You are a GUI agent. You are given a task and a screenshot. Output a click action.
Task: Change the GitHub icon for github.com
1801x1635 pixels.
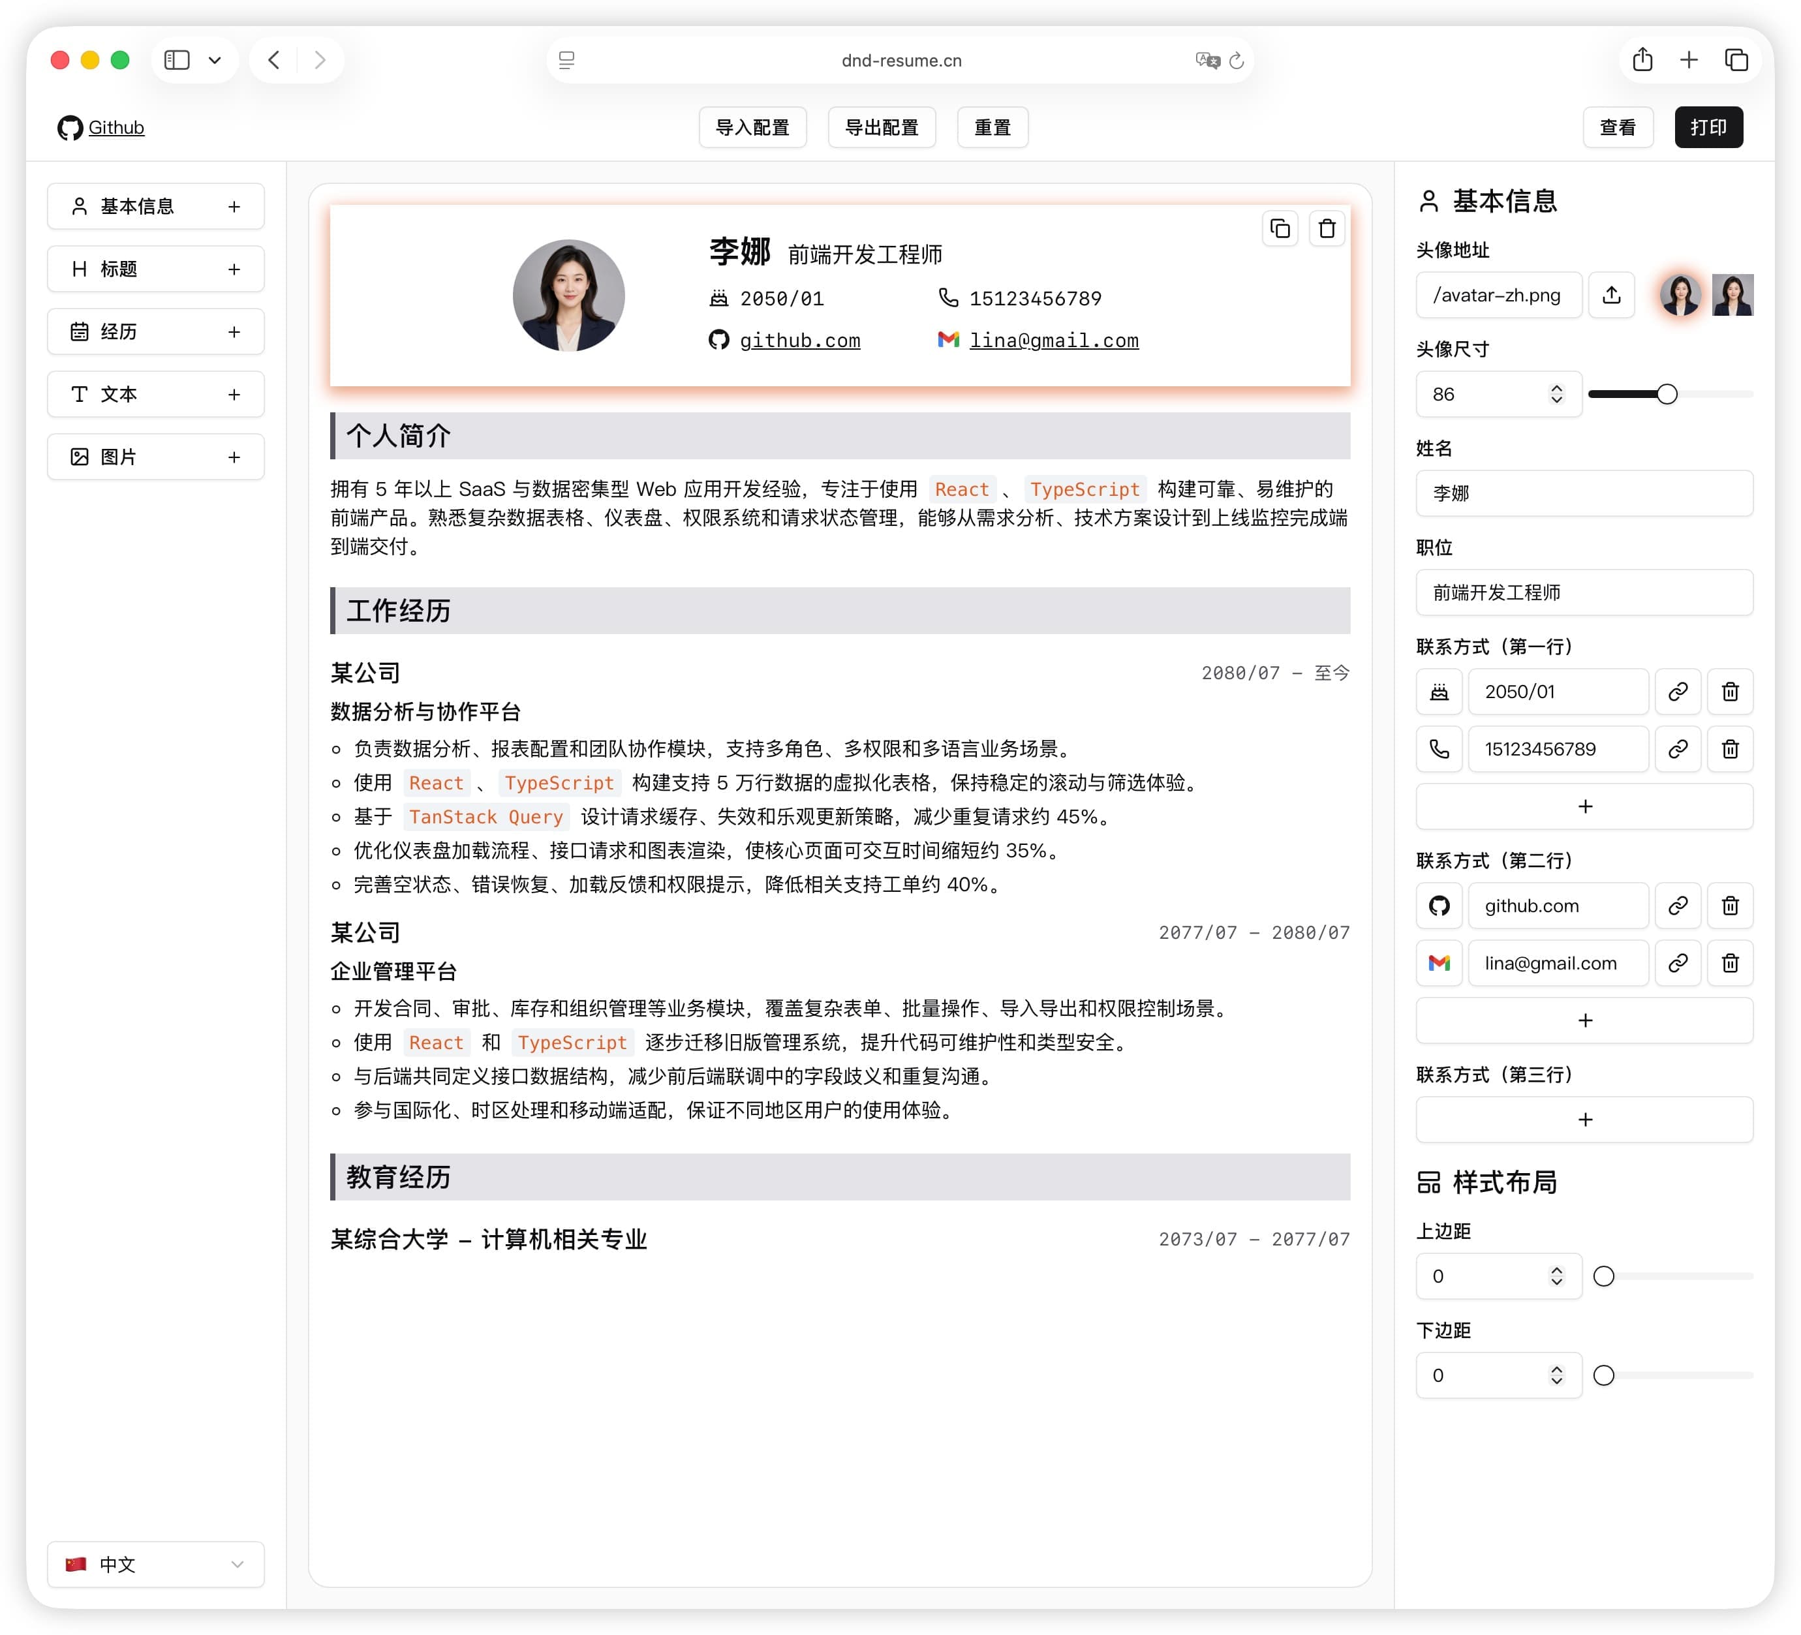click(x=1438, y=906)
